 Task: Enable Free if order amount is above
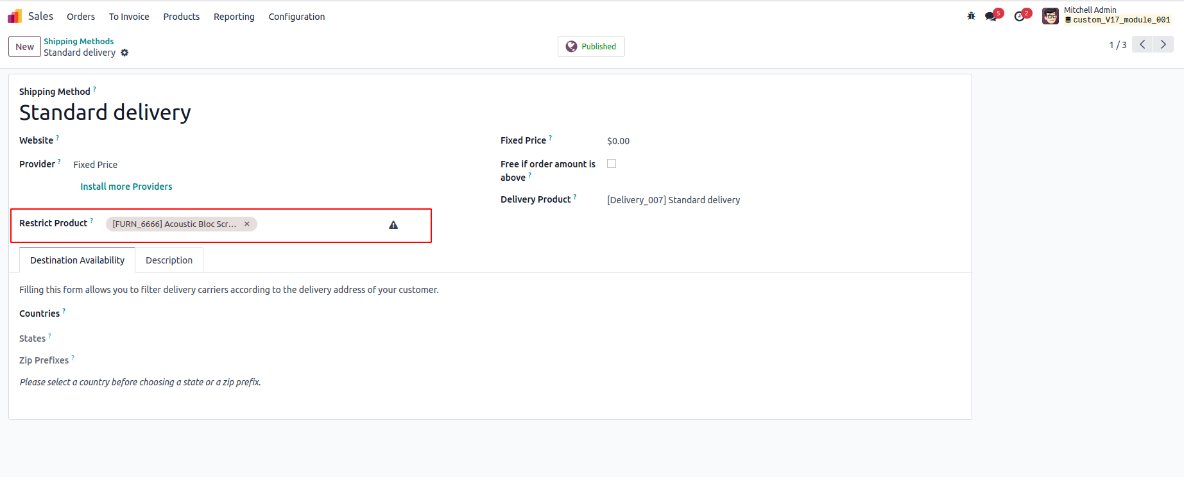pyautogui.click(x=612, y=164)
